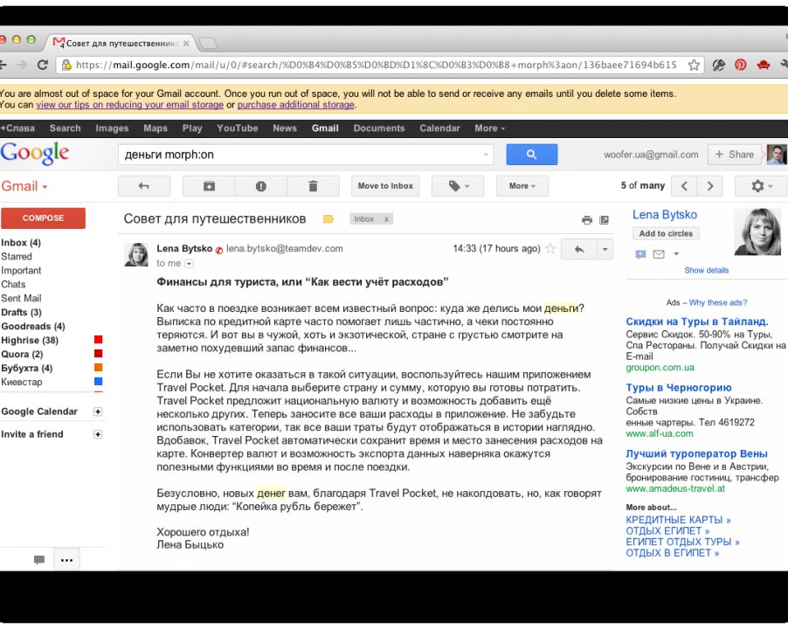The image size is (788, 629).
Task: Toggle the yellow importance marker beside the subject
Action: (x=328, y=219)
